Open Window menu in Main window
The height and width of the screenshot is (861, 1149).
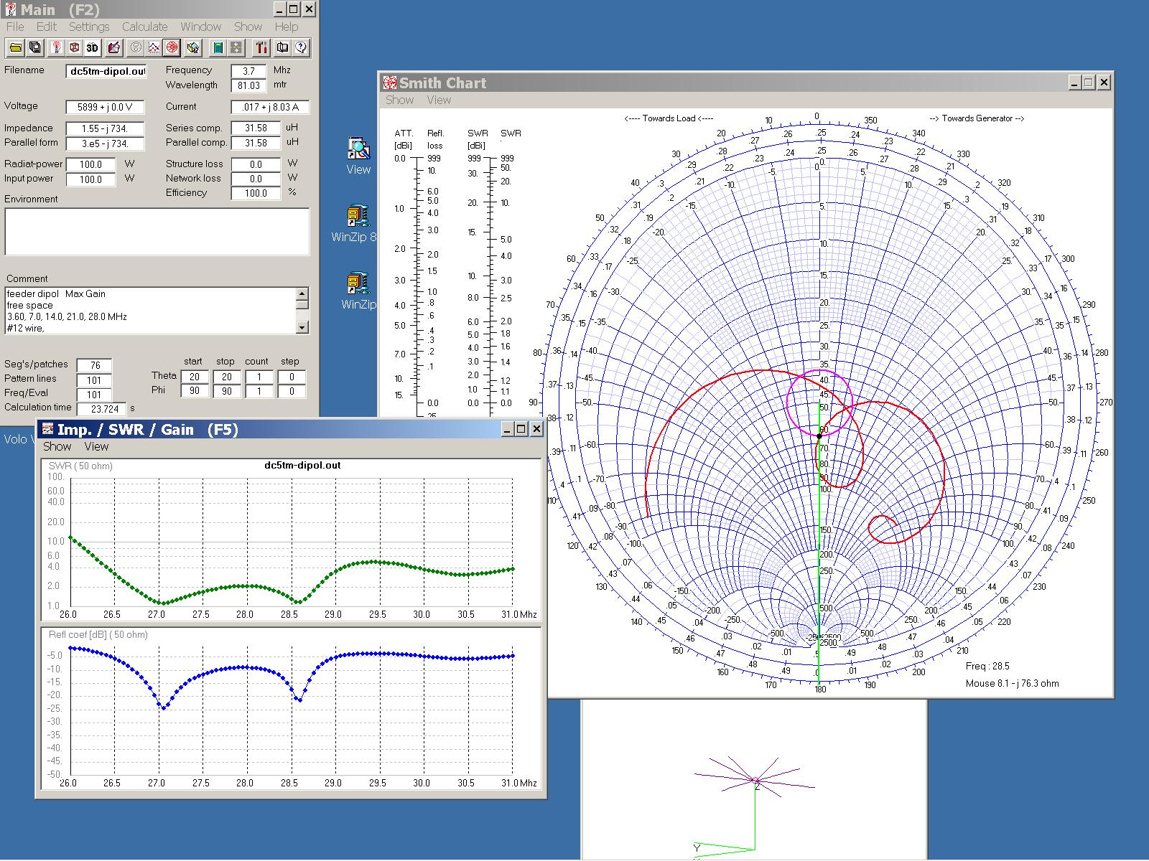point(200,27)
